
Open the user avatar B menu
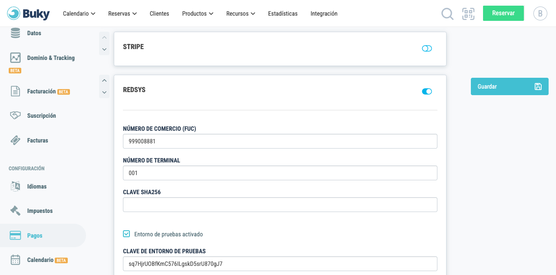click(540, 13)
